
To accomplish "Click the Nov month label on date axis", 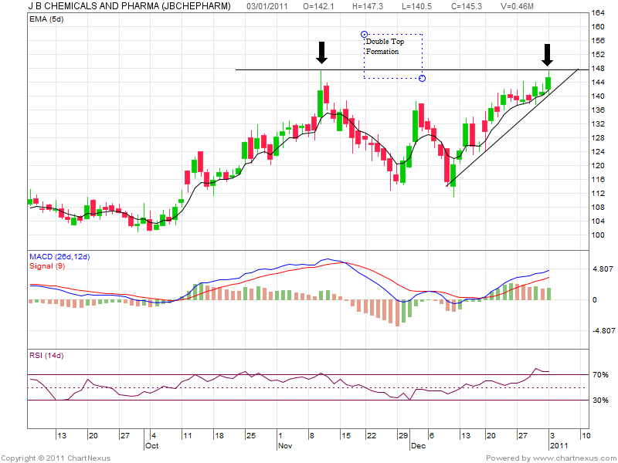I will coord(284,446).
